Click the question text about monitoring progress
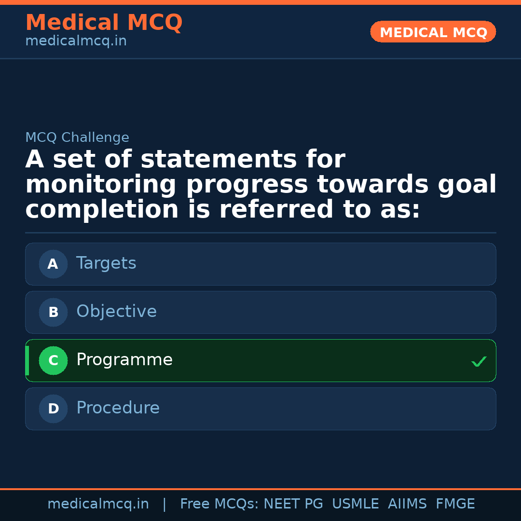The image size is (521, 521). (x=260, y=185)
